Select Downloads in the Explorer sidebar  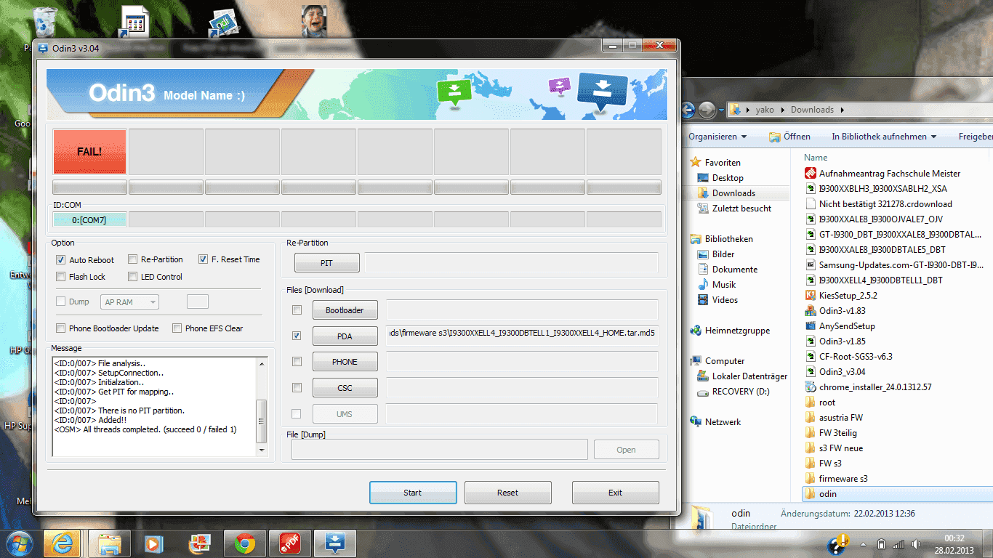pyautogui.click(x=733, y=193)
